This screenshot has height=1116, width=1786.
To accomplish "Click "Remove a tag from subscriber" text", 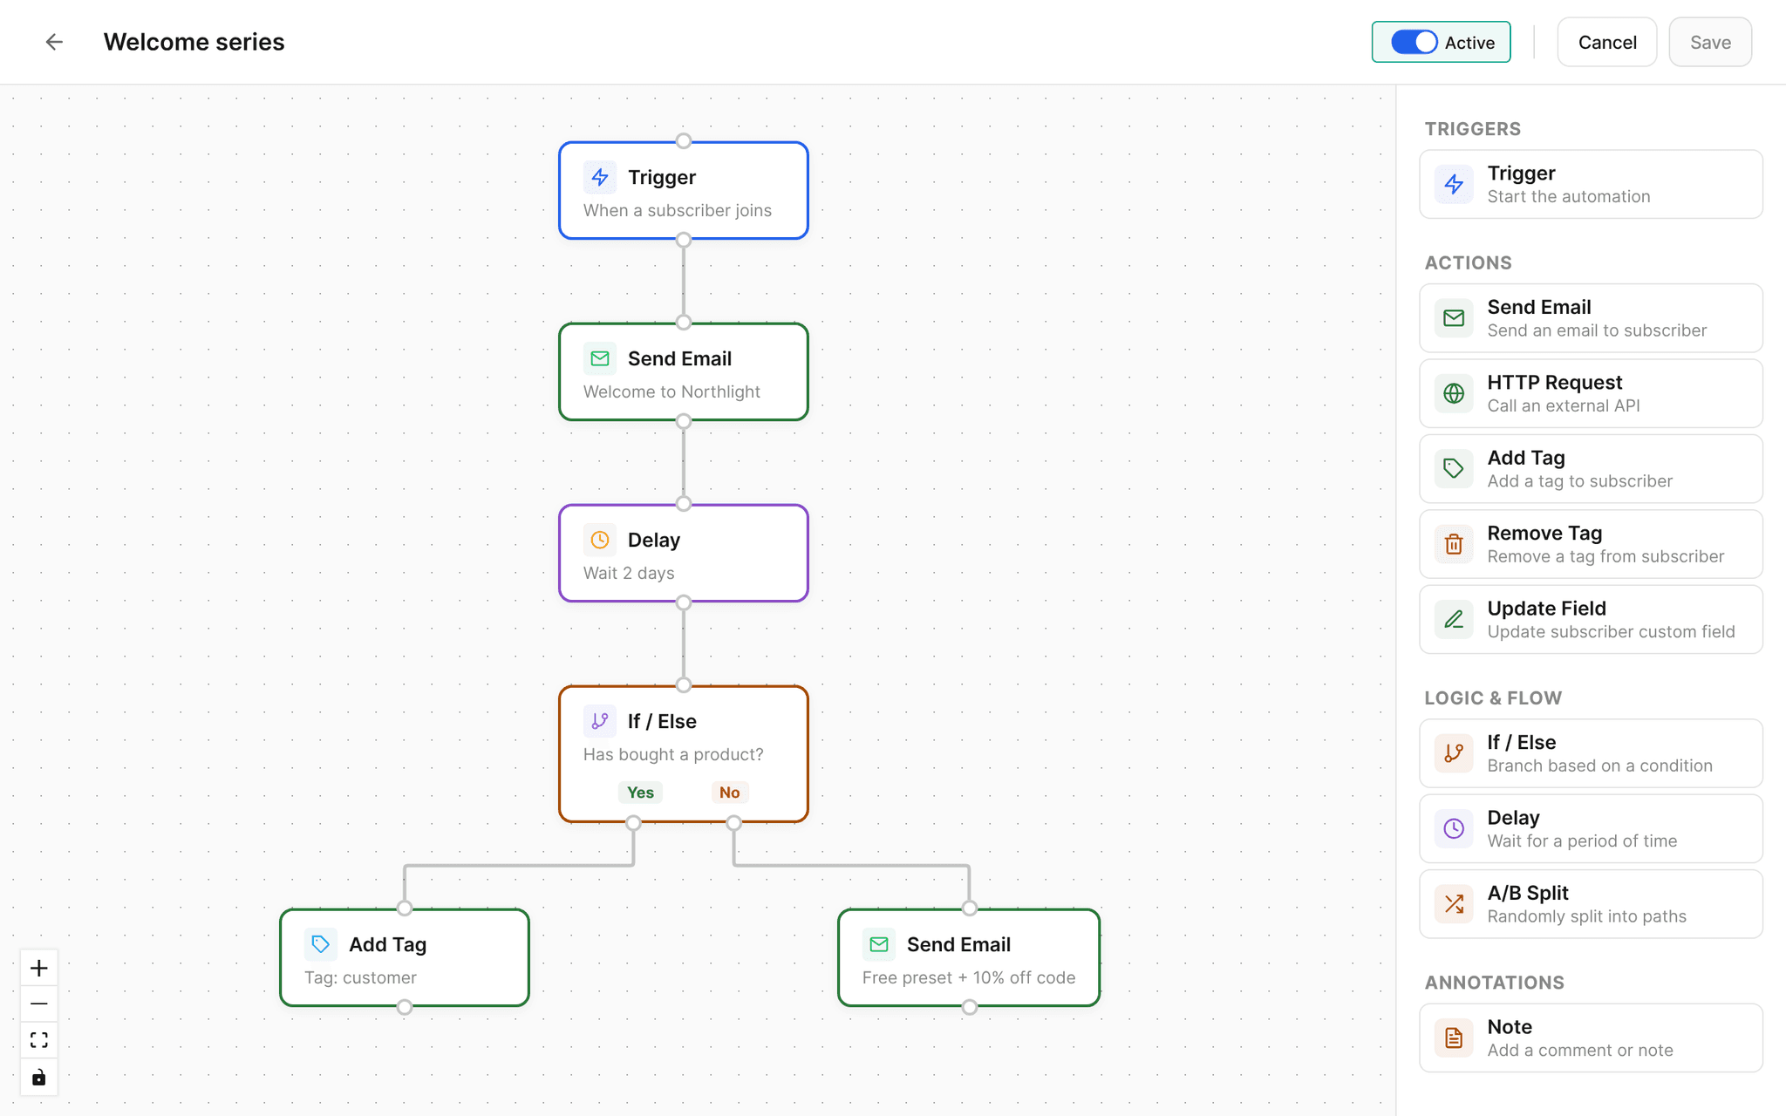I will [1605, 556].
